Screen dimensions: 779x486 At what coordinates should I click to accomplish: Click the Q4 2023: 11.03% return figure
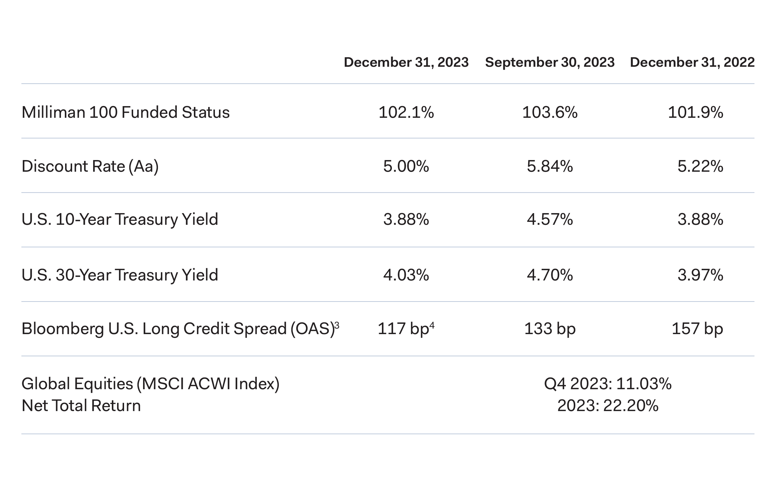[x=607, y=384]
